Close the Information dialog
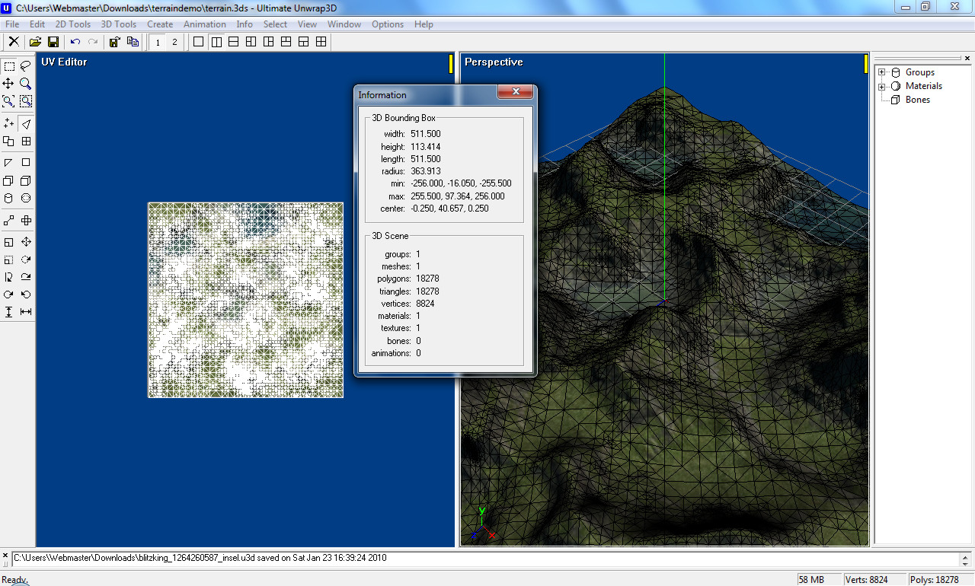 tap(516, 92)
